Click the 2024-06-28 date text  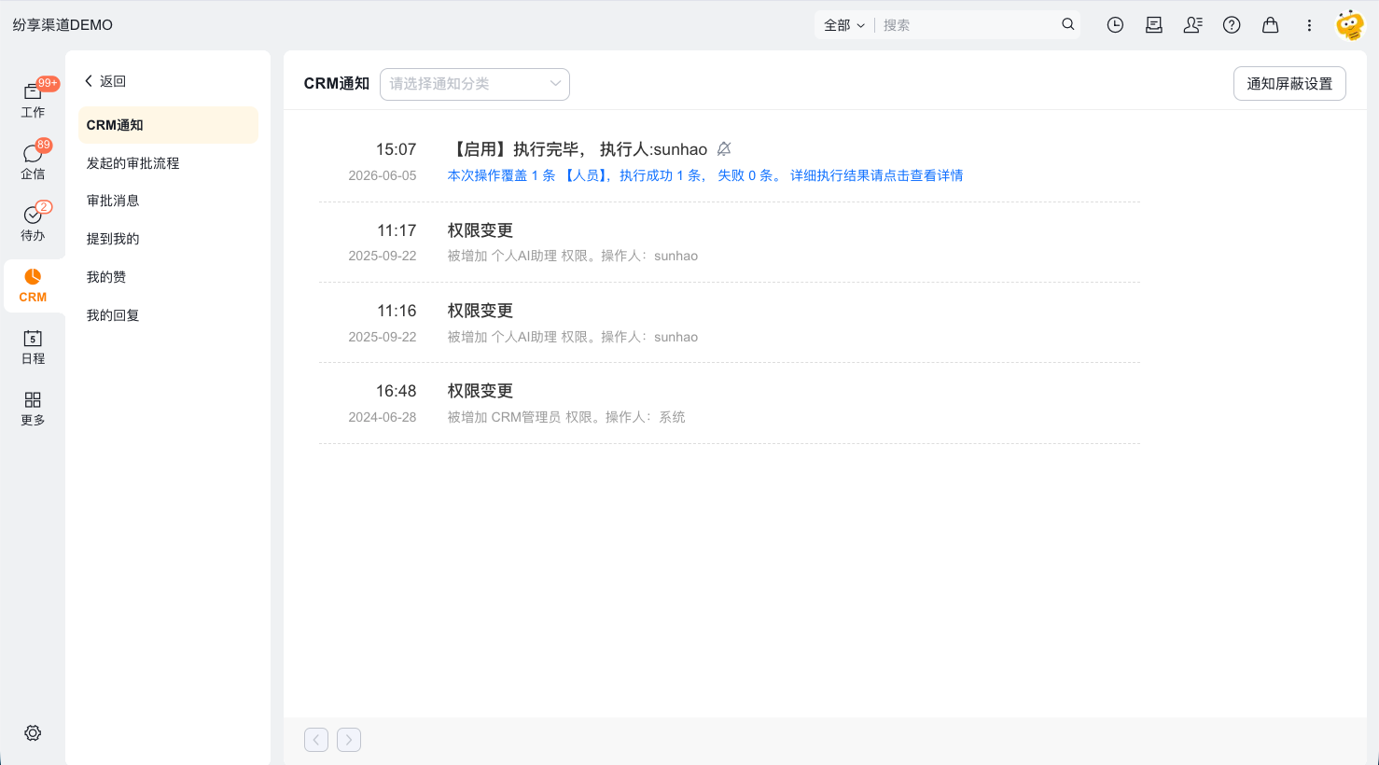click(x=383, y=417)
